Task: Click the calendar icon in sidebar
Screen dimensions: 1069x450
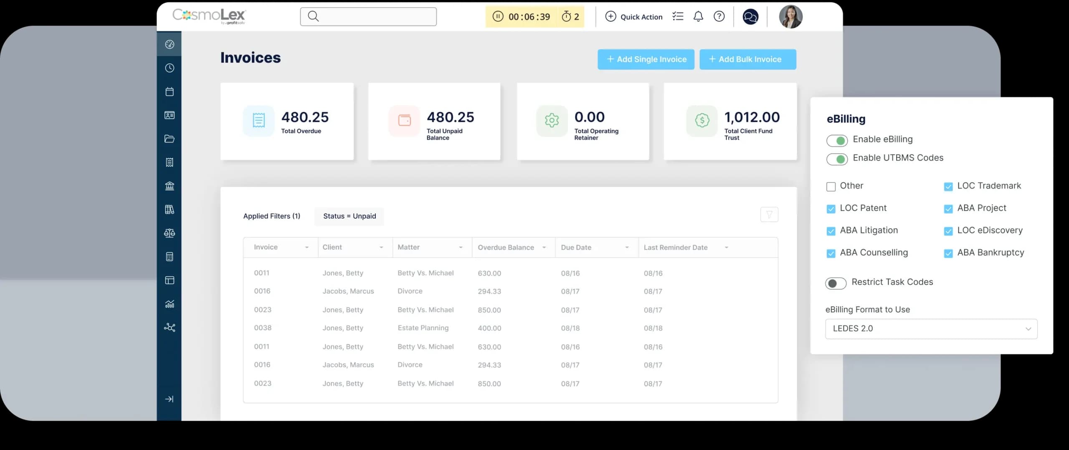Action: pos(169,92)
